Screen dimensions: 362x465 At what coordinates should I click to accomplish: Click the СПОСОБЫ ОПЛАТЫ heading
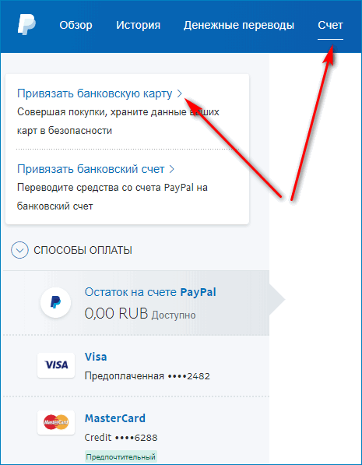point(83,251)
